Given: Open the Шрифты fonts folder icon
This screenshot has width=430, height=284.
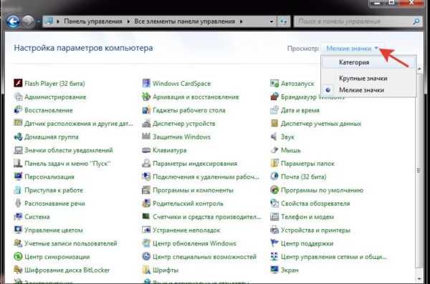Looking at the screenshot, I should 146,270.
